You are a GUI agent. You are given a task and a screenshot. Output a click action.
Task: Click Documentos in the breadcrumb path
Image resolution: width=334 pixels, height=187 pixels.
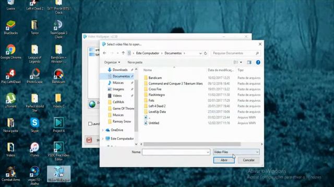tap(173, 53)
